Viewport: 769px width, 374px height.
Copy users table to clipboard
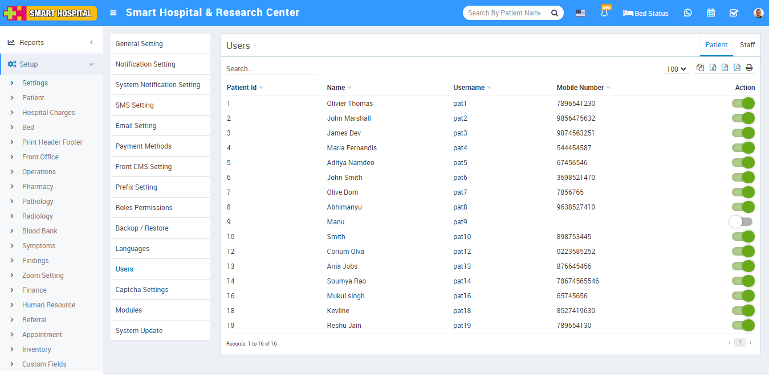[x=700, y=68]
